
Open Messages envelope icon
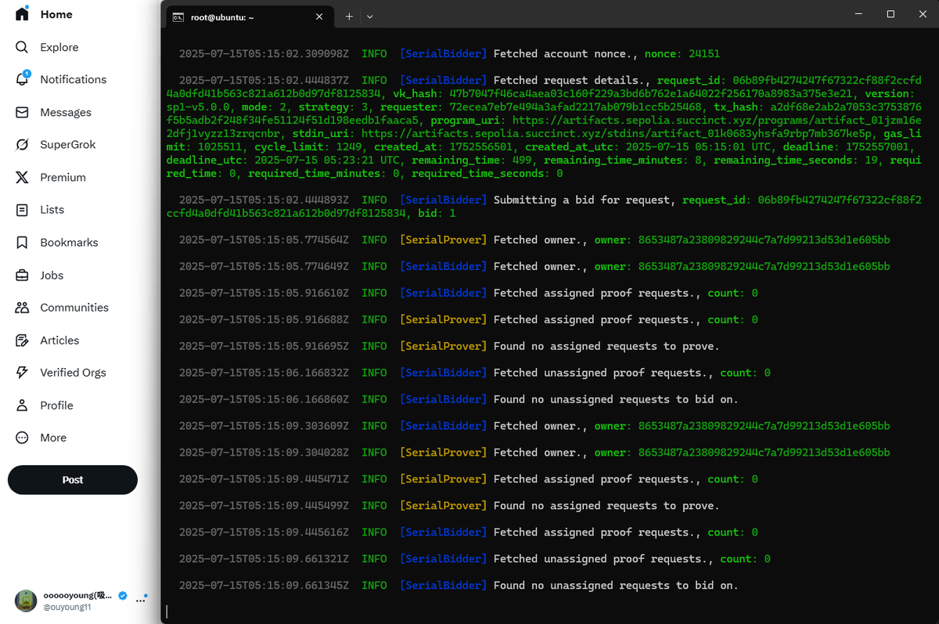pyautogui.click(x=22, y=112)
